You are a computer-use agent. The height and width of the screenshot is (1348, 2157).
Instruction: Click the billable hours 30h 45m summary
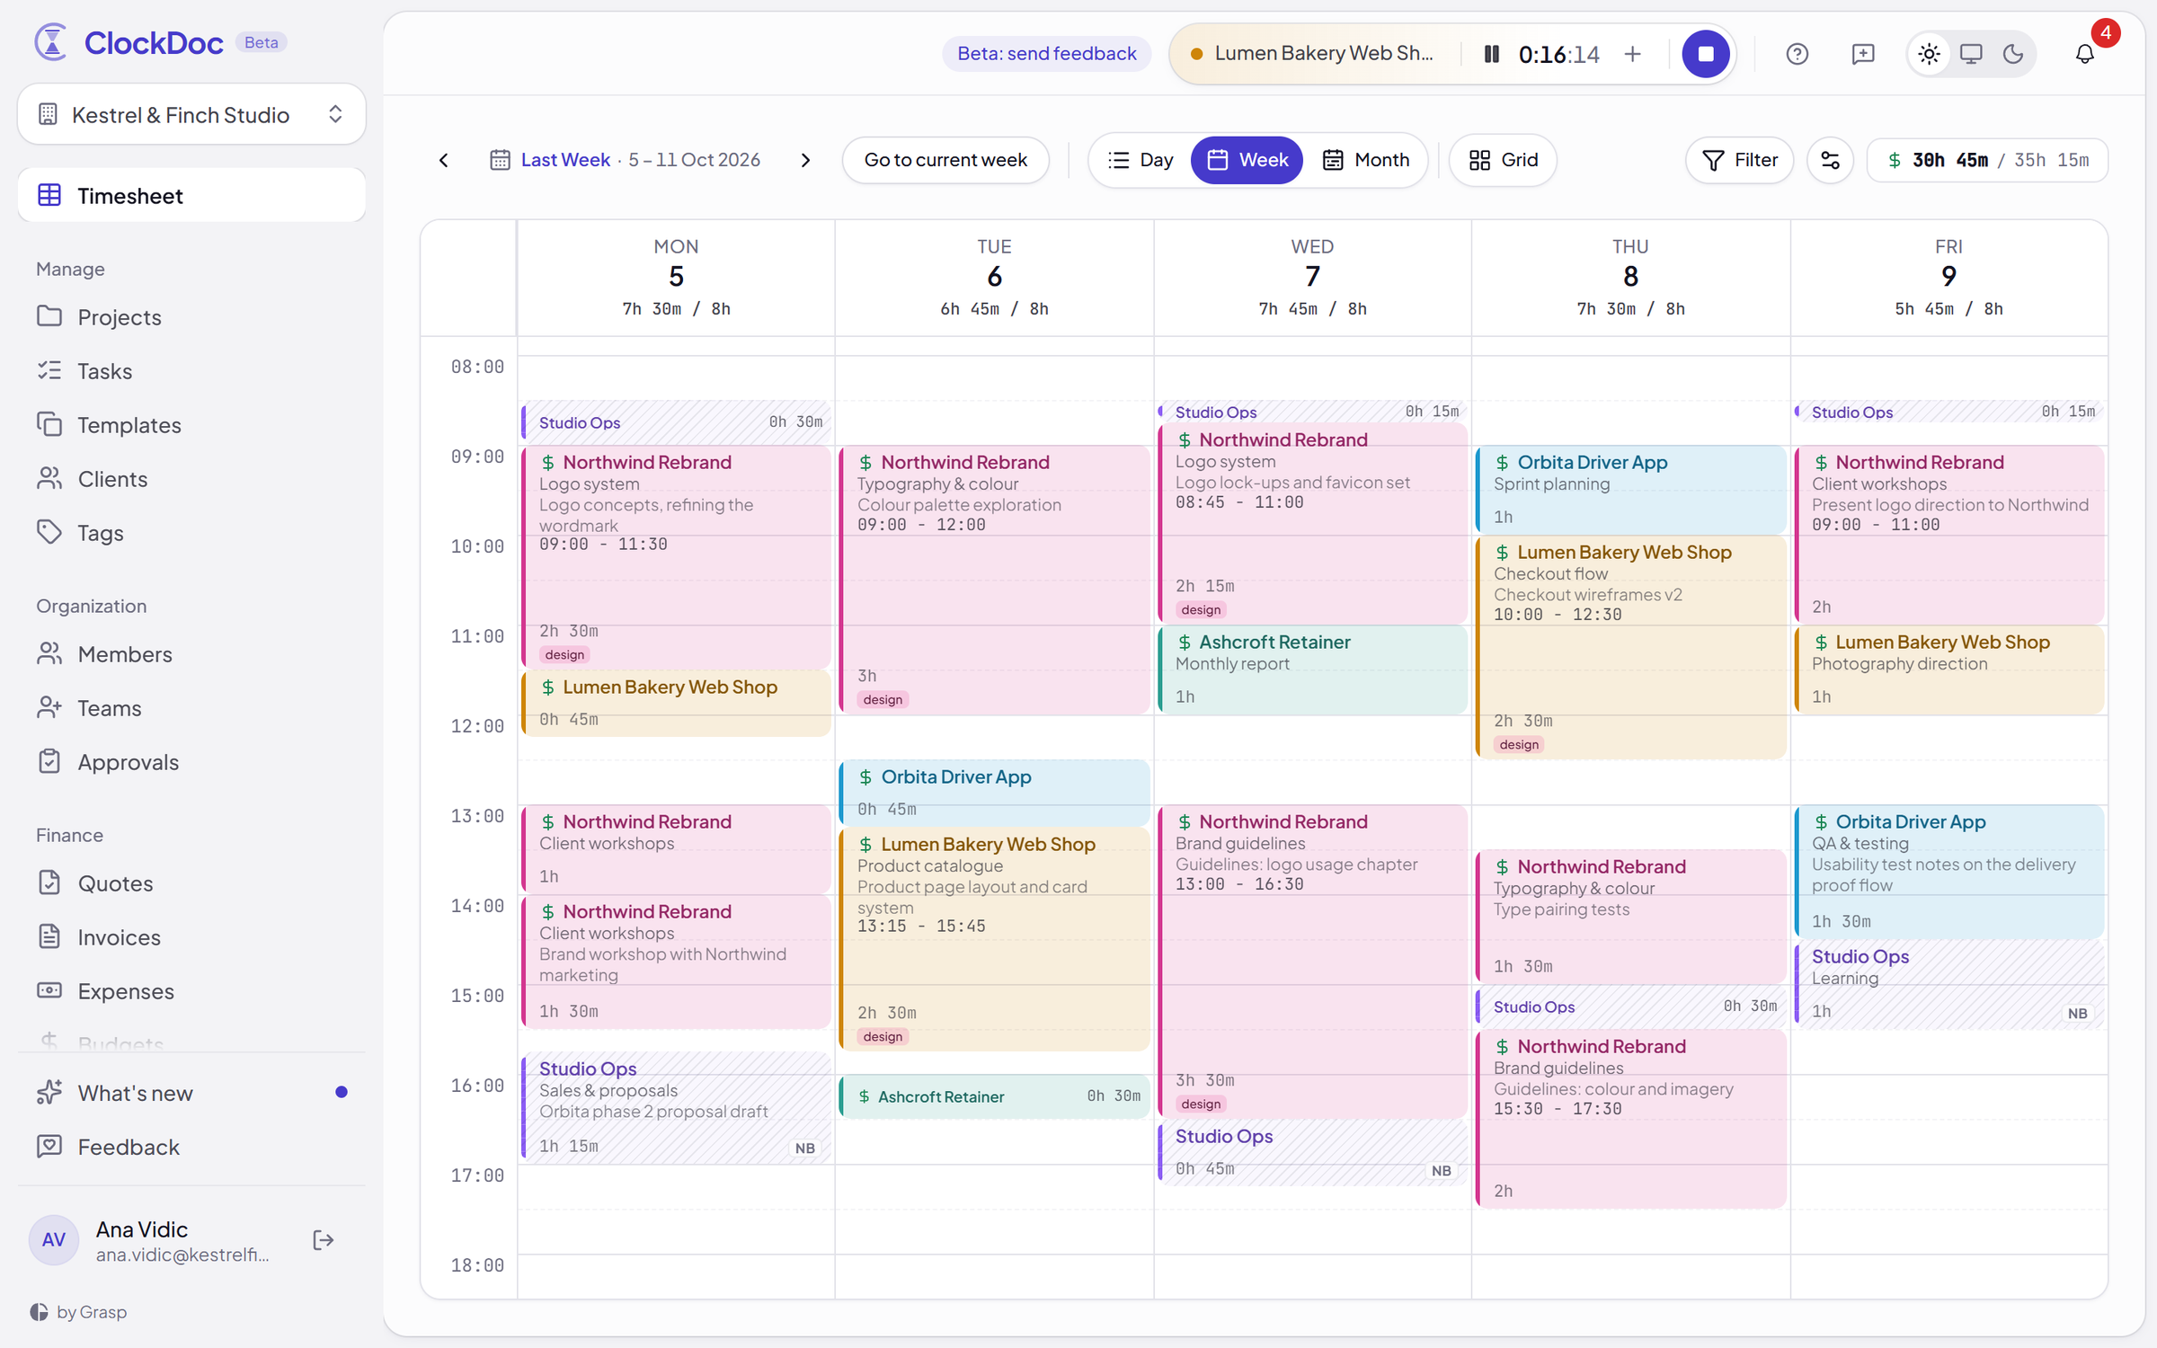click(1987, 160)
